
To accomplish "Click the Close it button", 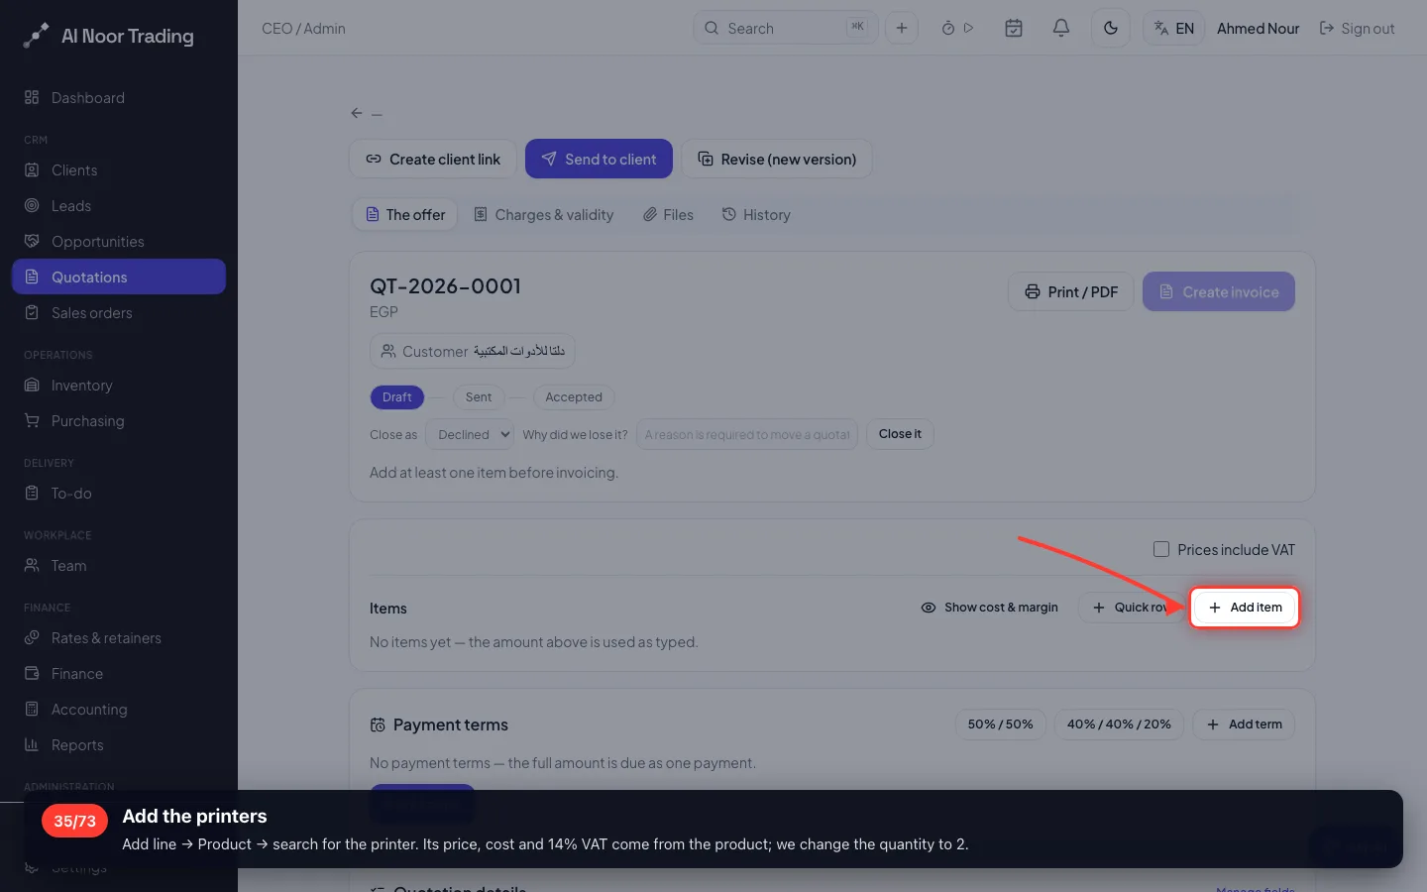I will tap(900, 434).
